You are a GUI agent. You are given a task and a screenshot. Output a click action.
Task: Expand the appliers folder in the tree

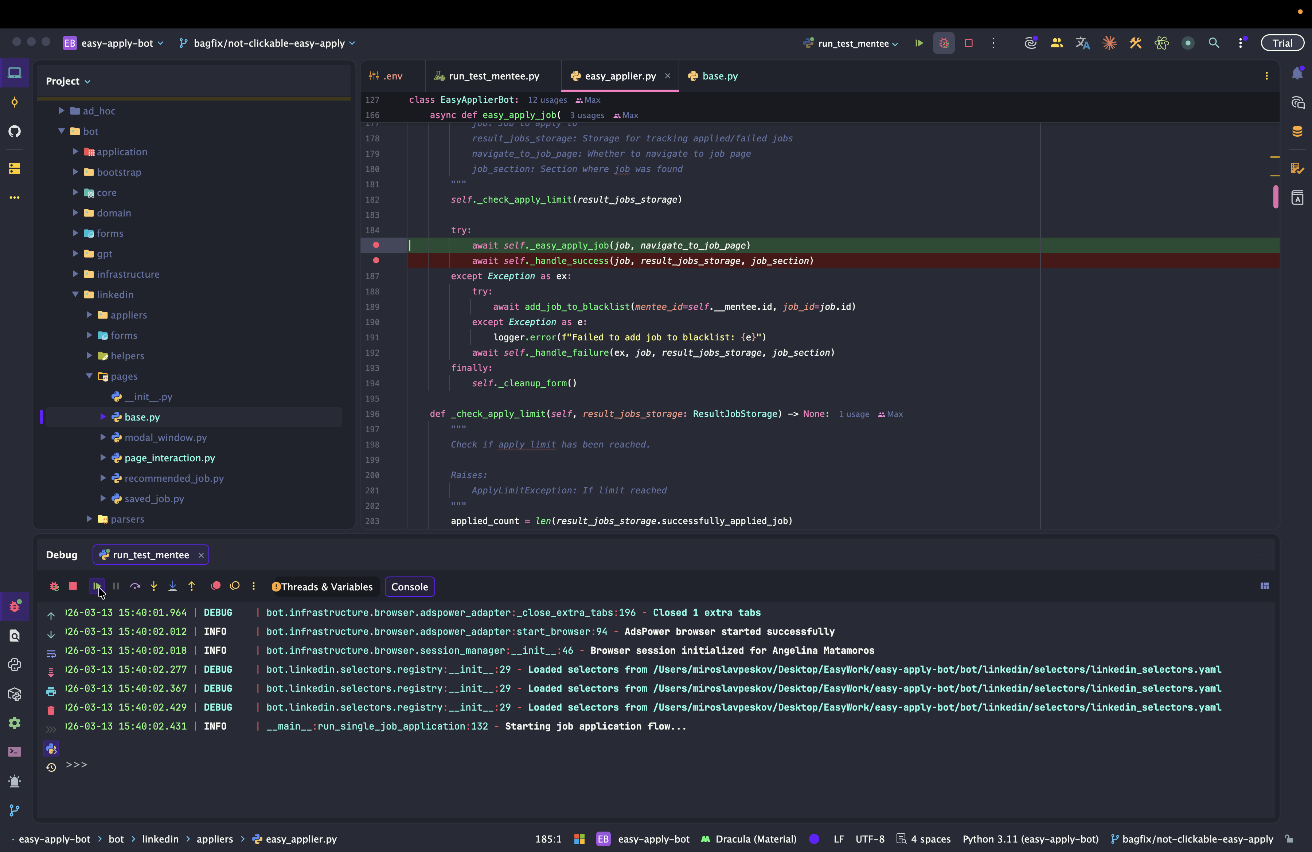pos(89,315)
